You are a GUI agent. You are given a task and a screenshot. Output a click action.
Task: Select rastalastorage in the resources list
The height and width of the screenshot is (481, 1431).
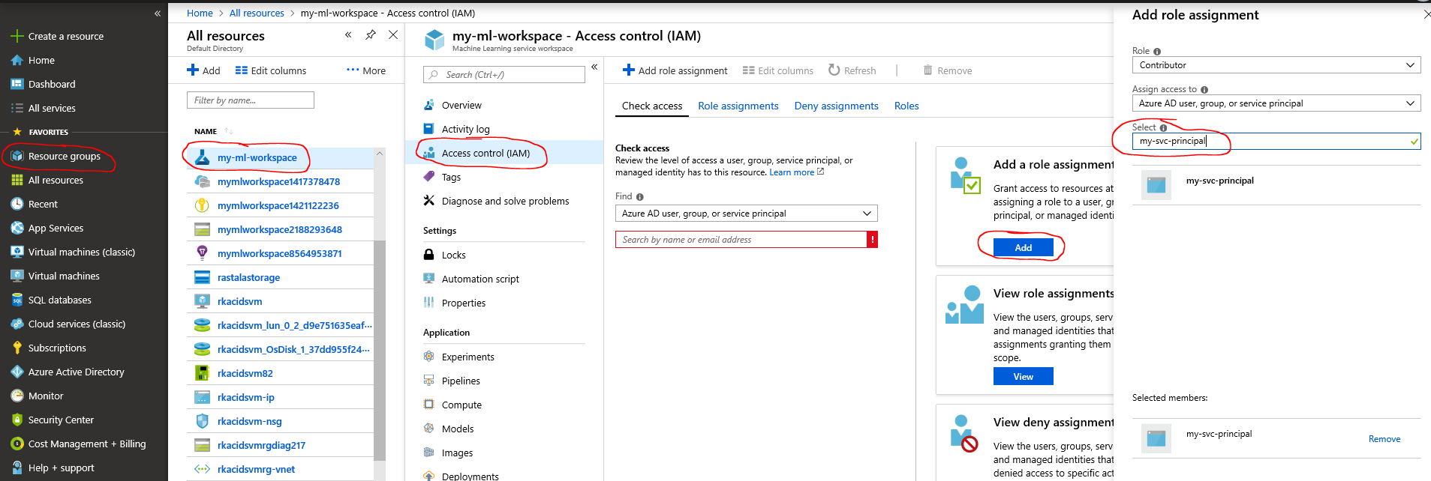click(x=248, y=277)
